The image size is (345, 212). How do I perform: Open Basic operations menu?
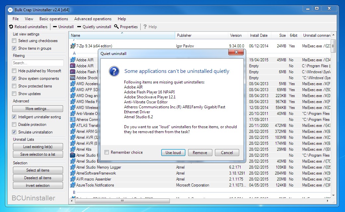click(x=54, y=19)
